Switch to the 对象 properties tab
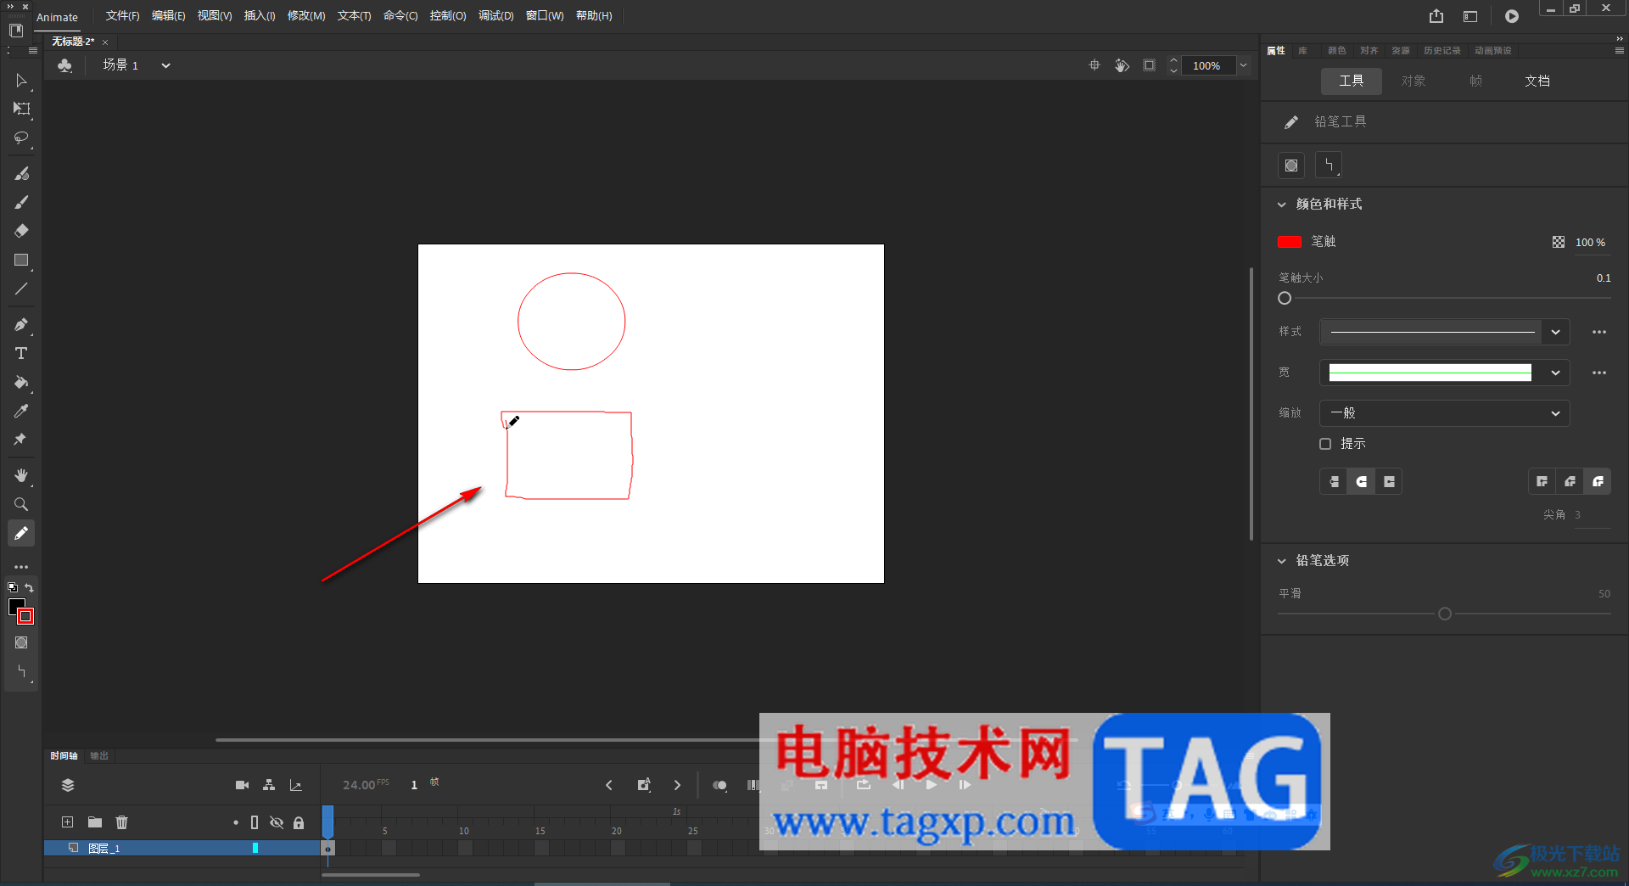The width and height of the screenshot is (1629, 886). pyautogui.click(x=1413, y=81)
